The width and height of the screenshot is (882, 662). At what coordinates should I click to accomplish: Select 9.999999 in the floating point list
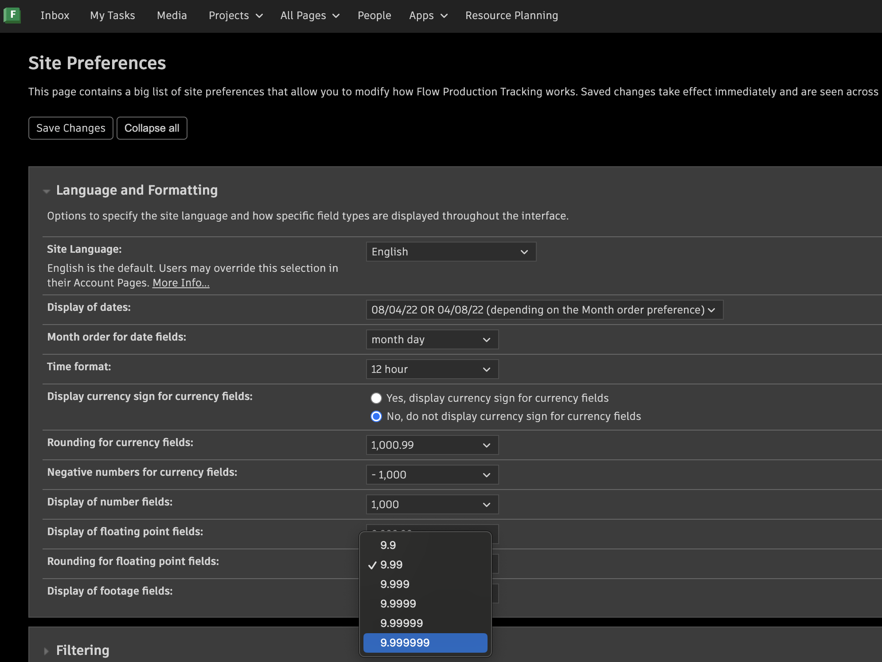click(424, 642)
